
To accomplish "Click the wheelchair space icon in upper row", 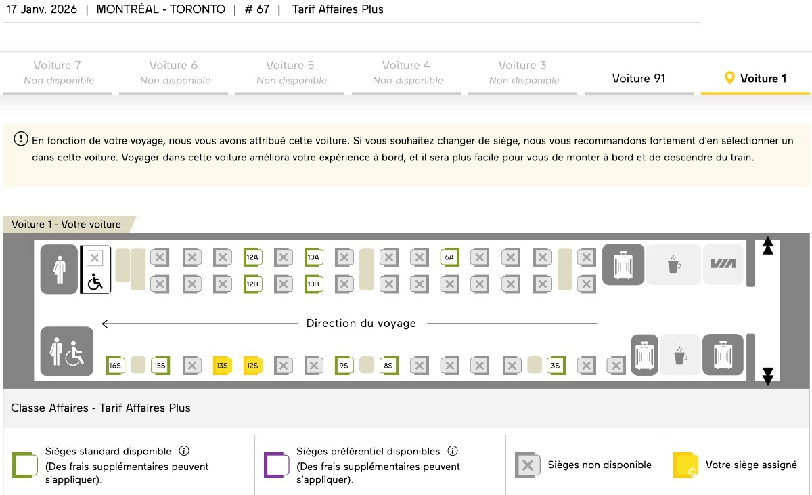I will 95,283.
